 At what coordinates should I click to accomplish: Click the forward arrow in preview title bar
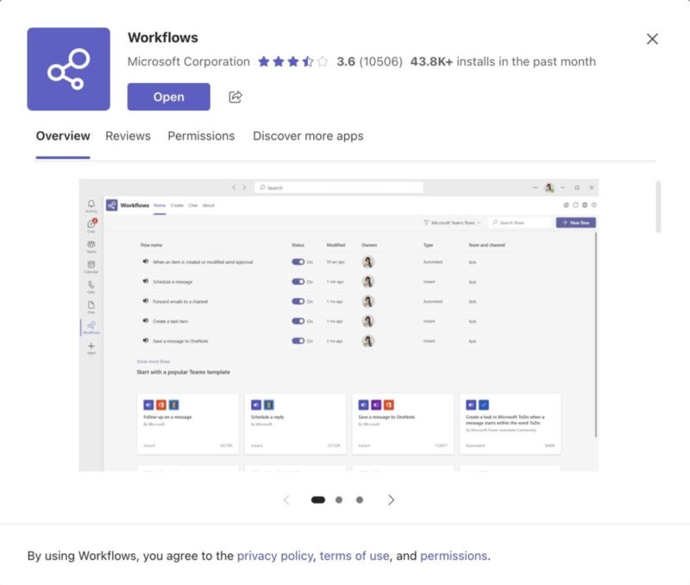click(245, 187)
